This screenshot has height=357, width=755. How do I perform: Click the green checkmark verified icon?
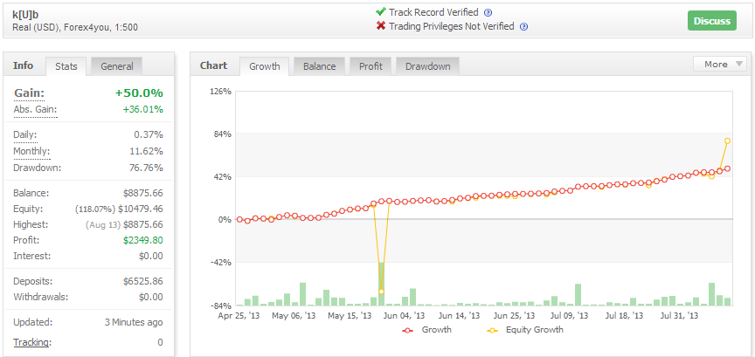coord(380,12)
